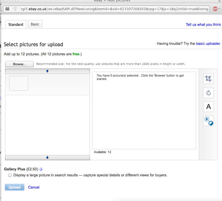This screenshot has height=201, width=222.
Task: Click the Upload button
Action: [14, 187]
